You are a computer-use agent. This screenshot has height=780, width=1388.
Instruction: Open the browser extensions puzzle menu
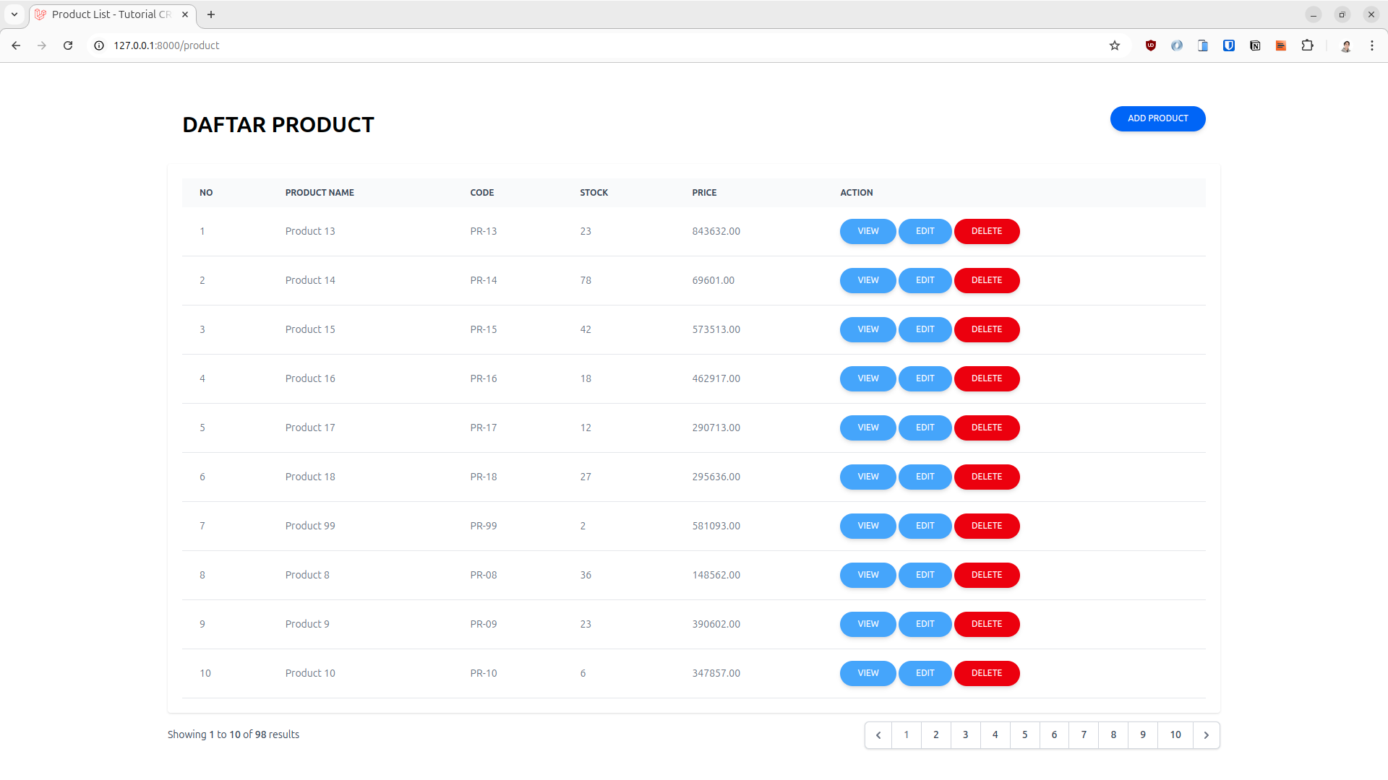(1308, 45)
